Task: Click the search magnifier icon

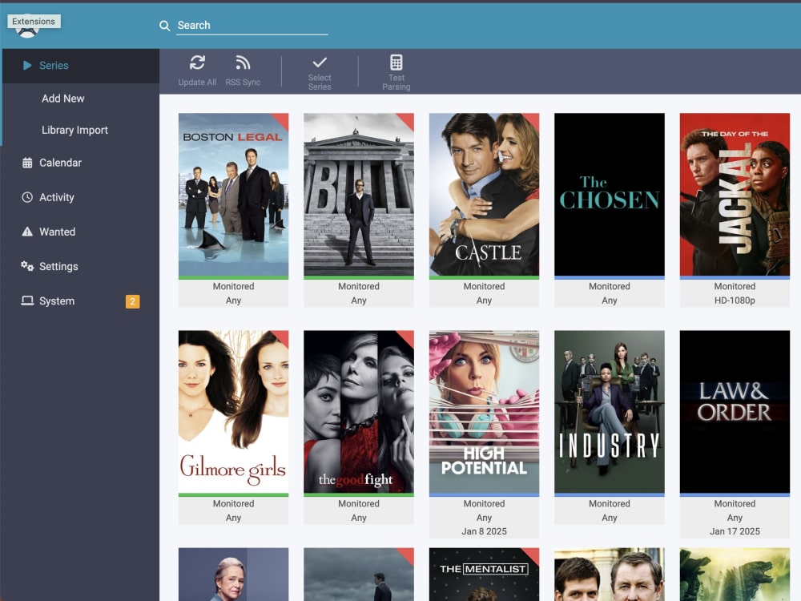Action: (164, 26)
